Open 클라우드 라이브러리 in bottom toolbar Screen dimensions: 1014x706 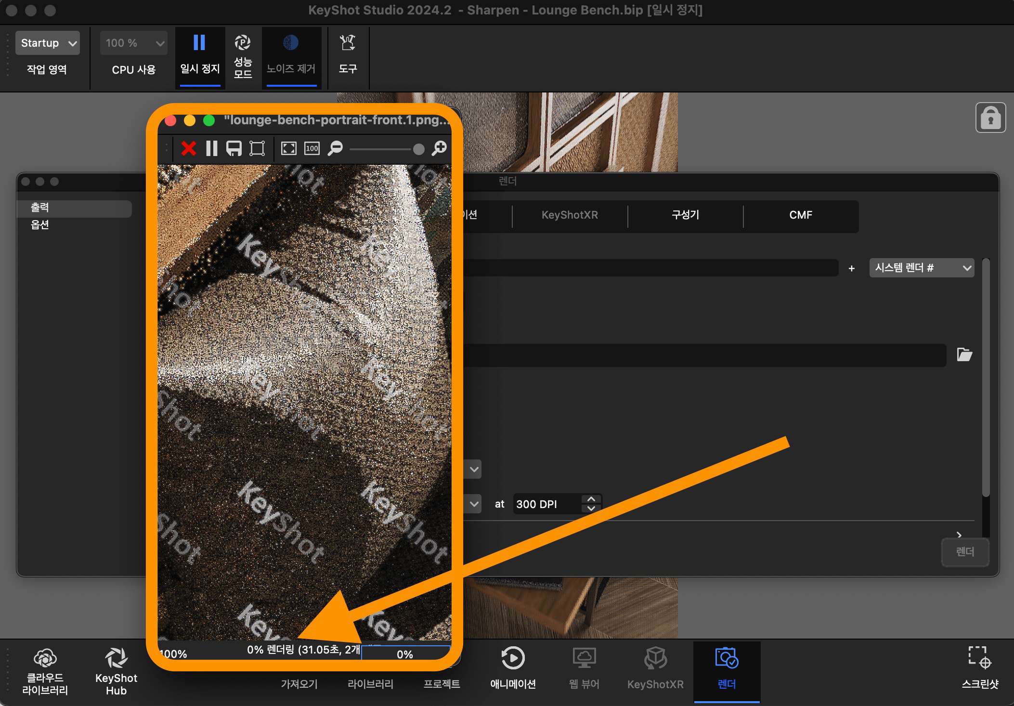pos(45,671)
